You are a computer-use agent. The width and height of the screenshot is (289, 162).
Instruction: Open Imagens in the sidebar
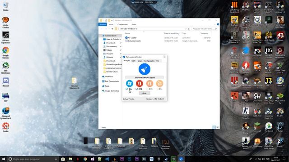click(110, 54)
